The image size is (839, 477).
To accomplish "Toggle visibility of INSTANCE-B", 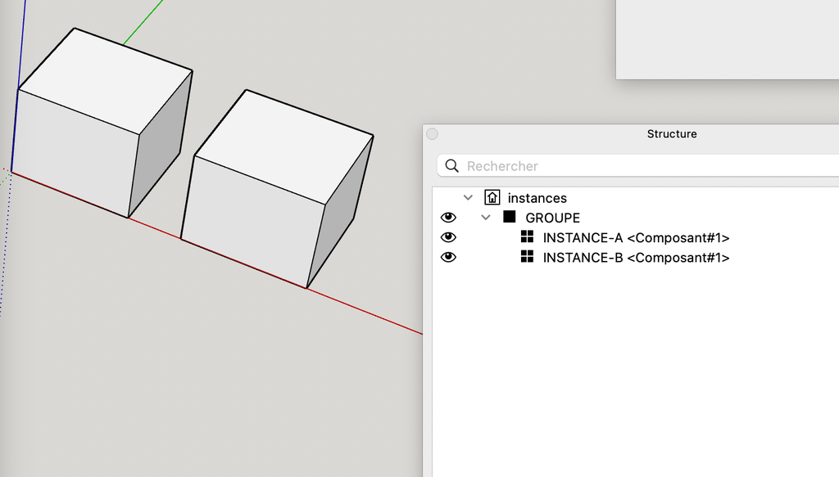I will pos(448,257).
